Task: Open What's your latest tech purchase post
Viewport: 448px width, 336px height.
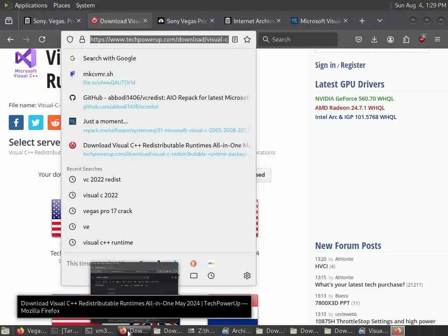Action: coord(360,284)
